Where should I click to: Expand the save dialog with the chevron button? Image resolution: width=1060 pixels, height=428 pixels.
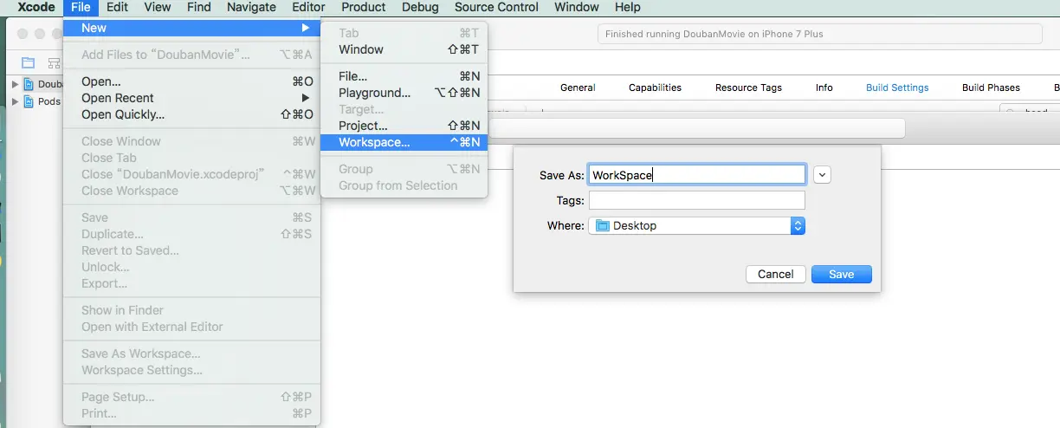[823, 174]
